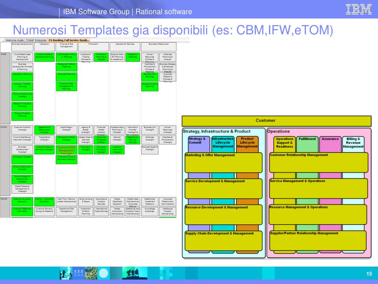This screenshot has width=378, height=284.
Task: Select the Enterprise Portfolio Oversight component
Action: [66, 140]
